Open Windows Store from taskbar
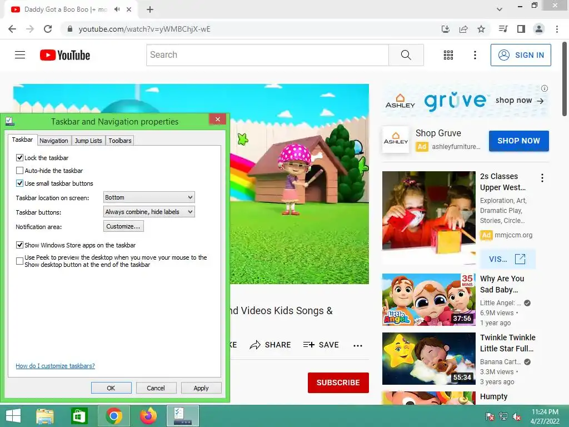 (x=79, y=416)
